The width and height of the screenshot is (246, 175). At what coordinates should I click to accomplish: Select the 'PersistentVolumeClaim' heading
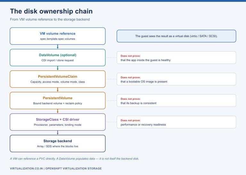click(x=58, y=76)
